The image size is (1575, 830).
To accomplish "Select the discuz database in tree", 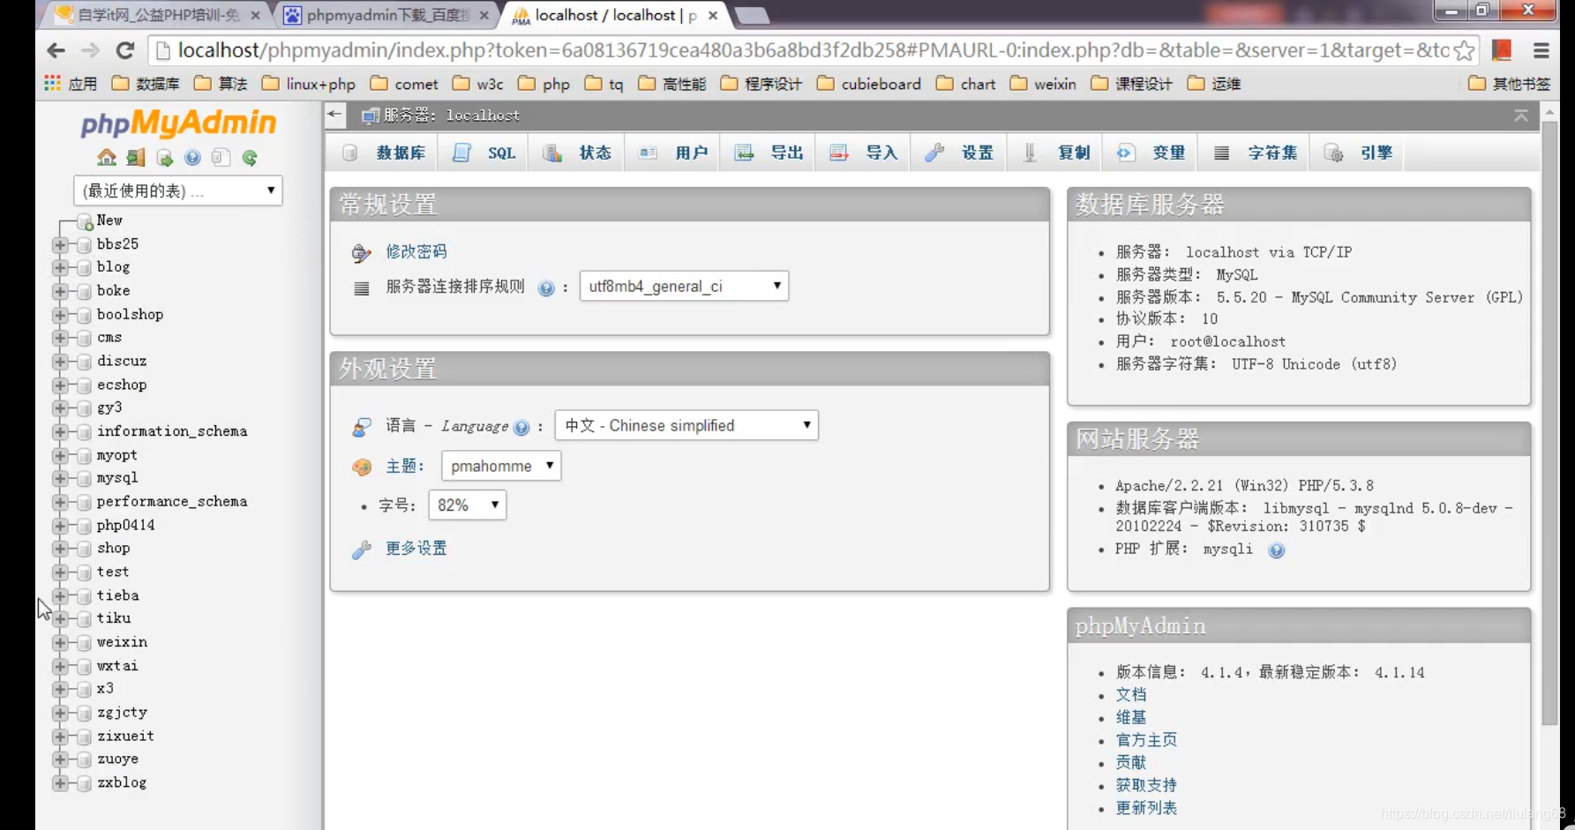I will pos(122,361).
